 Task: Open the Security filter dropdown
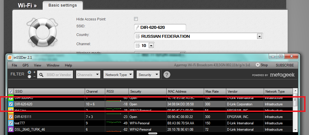pyautogui.click(x=148, y=75)
